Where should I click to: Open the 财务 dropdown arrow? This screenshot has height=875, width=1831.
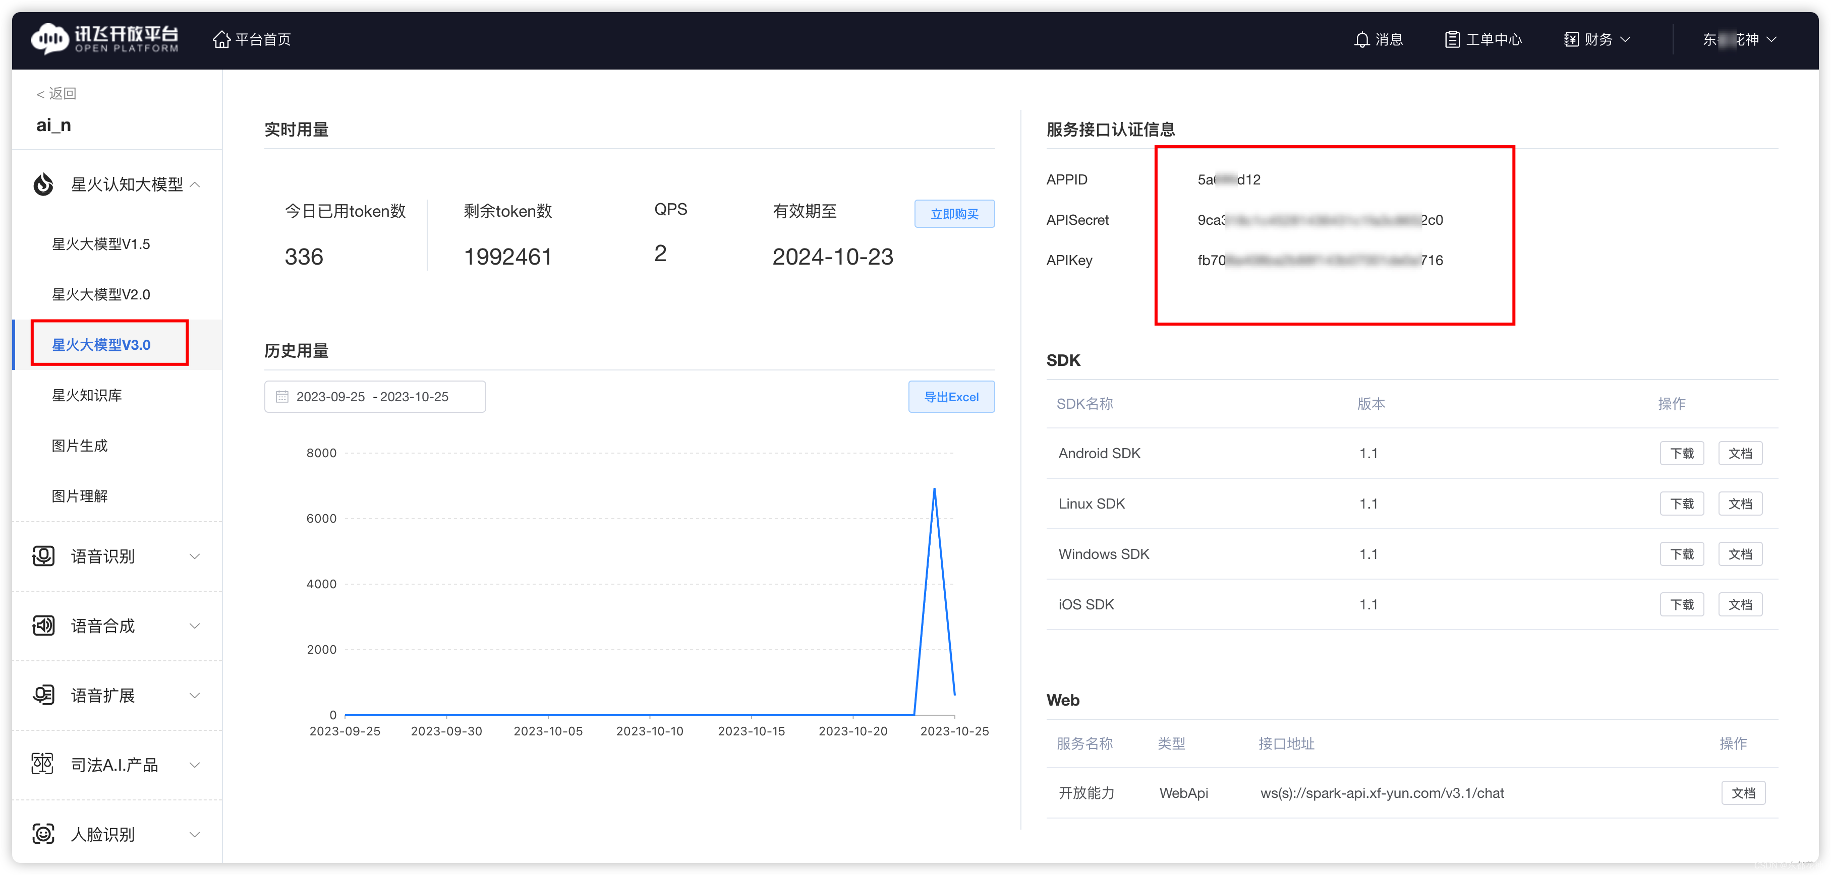pos(1626,39)
